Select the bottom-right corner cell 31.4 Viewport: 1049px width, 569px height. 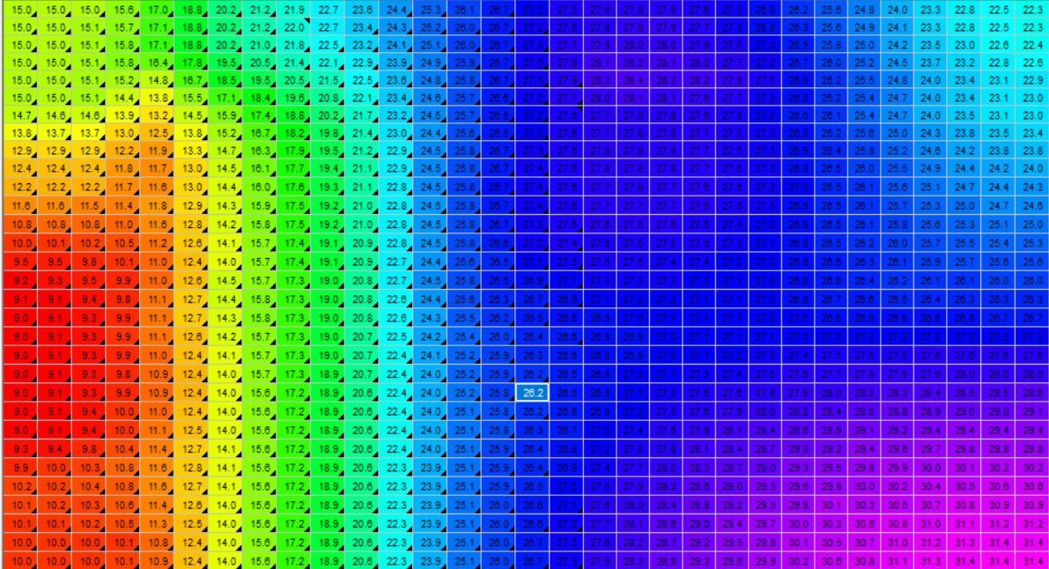tap(1032, 561)
